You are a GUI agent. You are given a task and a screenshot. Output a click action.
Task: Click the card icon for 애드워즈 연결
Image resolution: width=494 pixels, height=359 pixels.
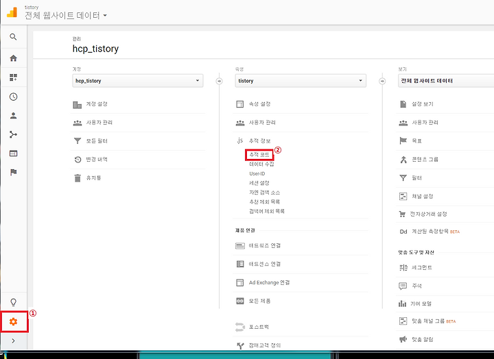coord(240,246)
